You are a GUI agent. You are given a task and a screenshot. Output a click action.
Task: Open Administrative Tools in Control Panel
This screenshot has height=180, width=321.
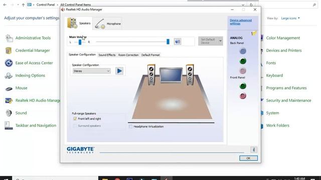point(33,38)
